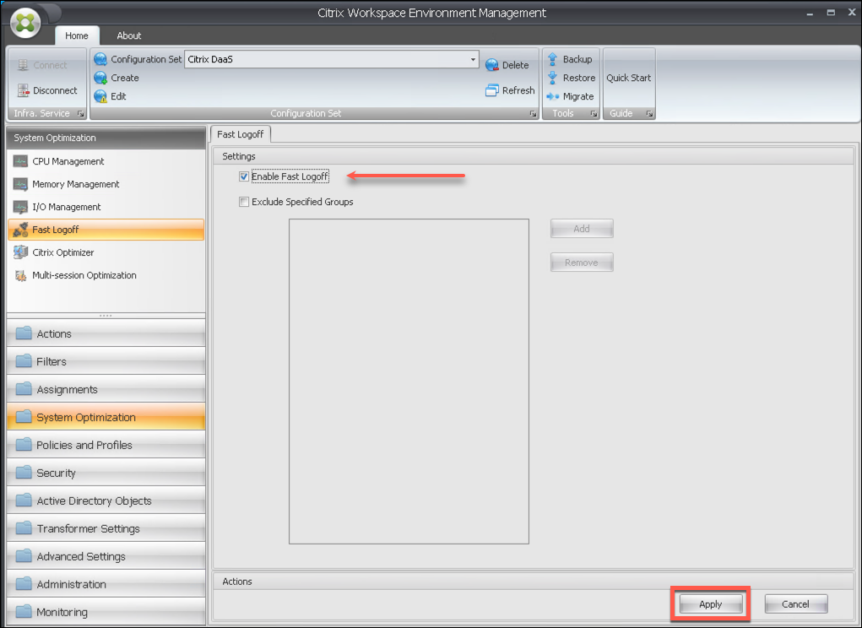862x628 pixels.
Task: Open Citrix Optimizer in the sidebar
Action: pos(63,252)
